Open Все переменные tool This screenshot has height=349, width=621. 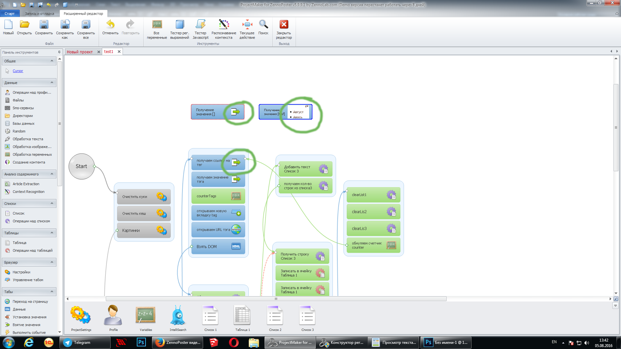pos(157,29)
